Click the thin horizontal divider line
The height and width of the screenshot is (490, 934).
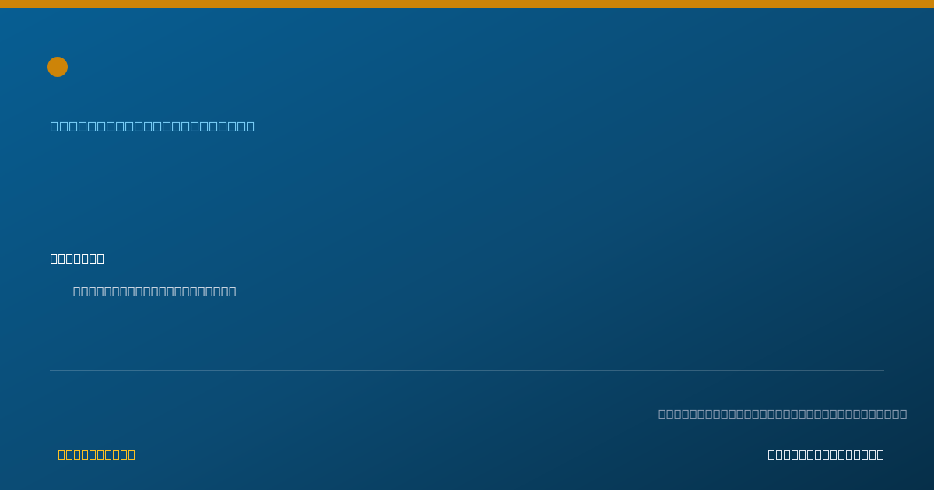pos(467,370)
